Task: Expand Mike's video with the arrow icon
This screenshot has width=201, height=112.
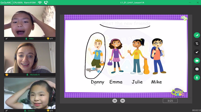Action: tap(7, 39)
